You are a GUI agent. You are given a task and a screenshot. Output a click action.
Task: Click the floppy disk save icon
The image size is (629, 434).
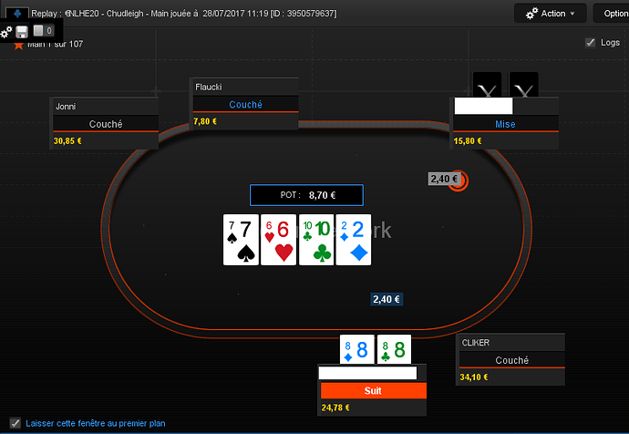tap(22, 32)
